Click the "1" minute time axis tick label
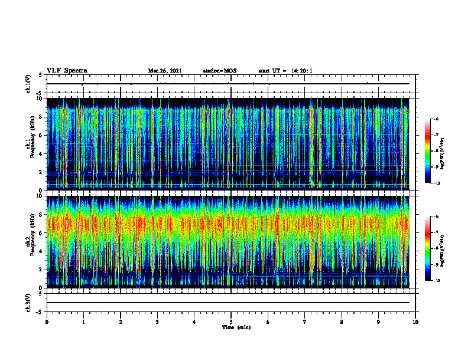 coord(83,322)
